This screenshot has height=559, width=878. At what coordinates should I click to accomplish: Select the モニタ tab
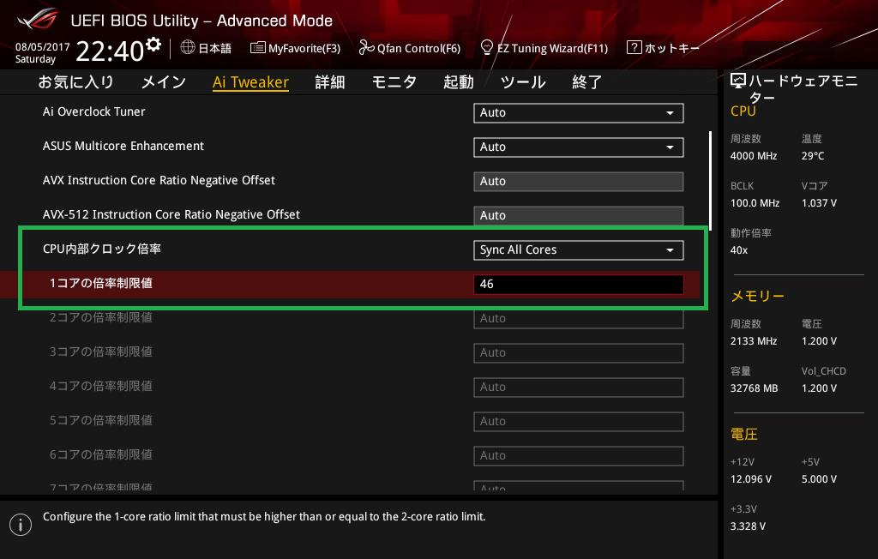[394, 82]
